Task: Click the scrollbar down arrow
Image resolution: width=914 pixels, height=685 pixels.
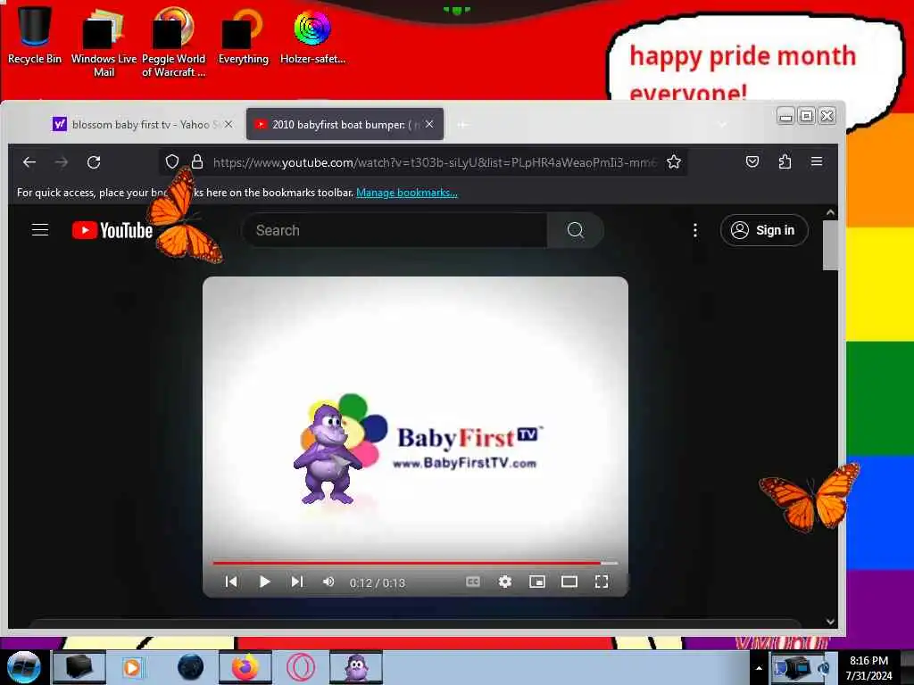Action: (830, 622)
